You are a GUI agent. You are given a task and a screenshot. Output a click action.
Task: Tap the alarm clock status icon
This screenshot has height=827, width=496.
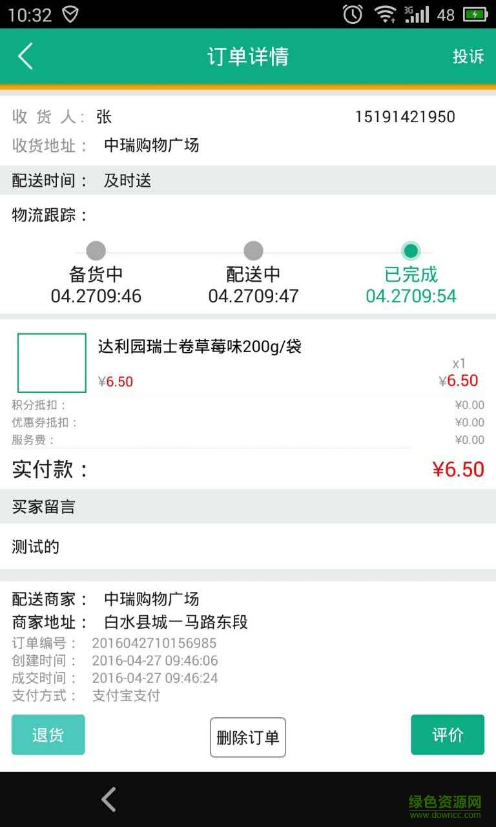(353, 14)
